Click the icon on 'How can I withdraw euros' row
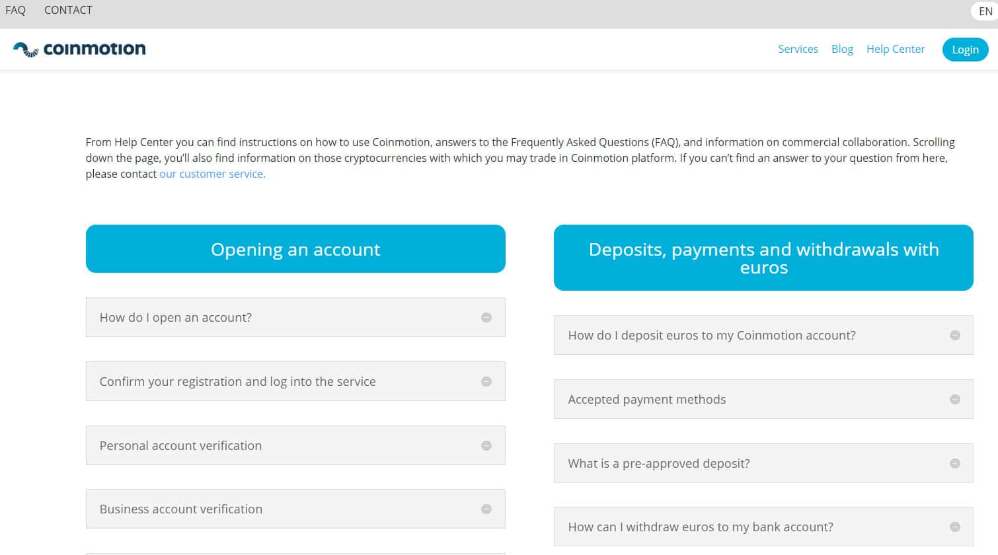This screenshot has height=555, width=998. [x=955, y=527]
